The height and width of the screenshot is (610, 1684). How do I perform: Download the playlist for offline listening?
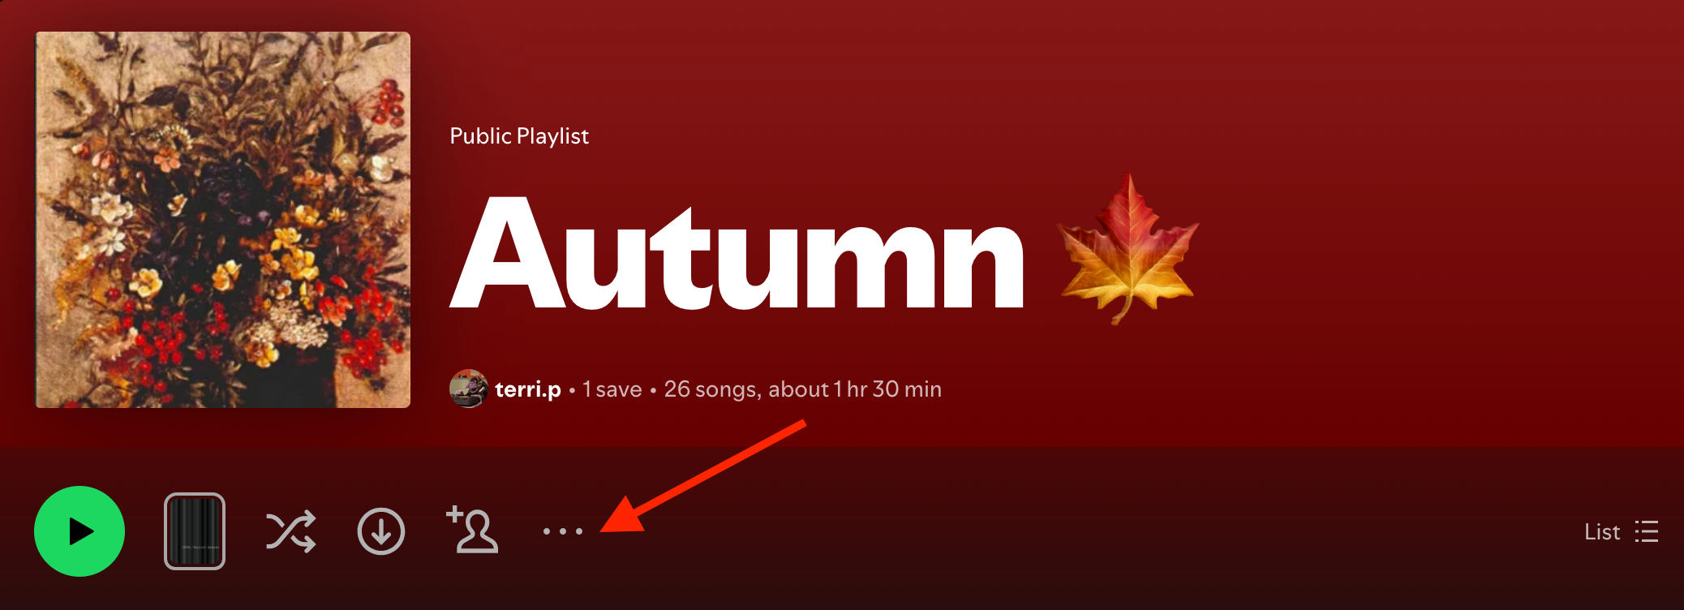click(x=381, y=531)
